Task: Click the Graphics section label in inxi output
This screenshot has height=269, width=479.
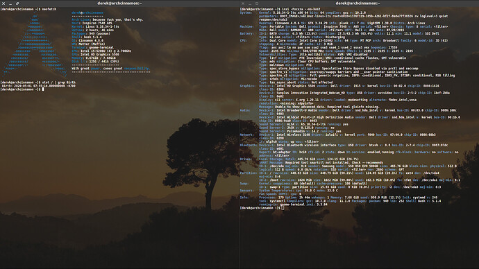Action: [x=247, y=86]
